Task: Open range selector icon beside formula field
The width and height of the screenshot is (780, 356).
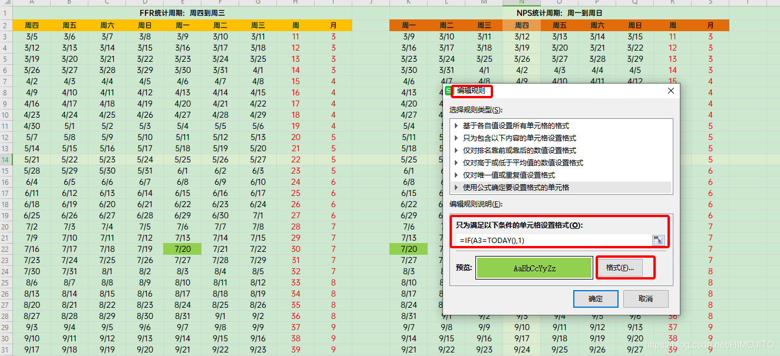Action: coord(658,240)
